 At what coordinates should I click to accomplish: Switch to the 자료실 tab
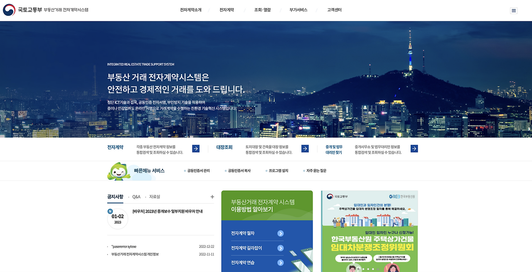[x=155, y=196]
